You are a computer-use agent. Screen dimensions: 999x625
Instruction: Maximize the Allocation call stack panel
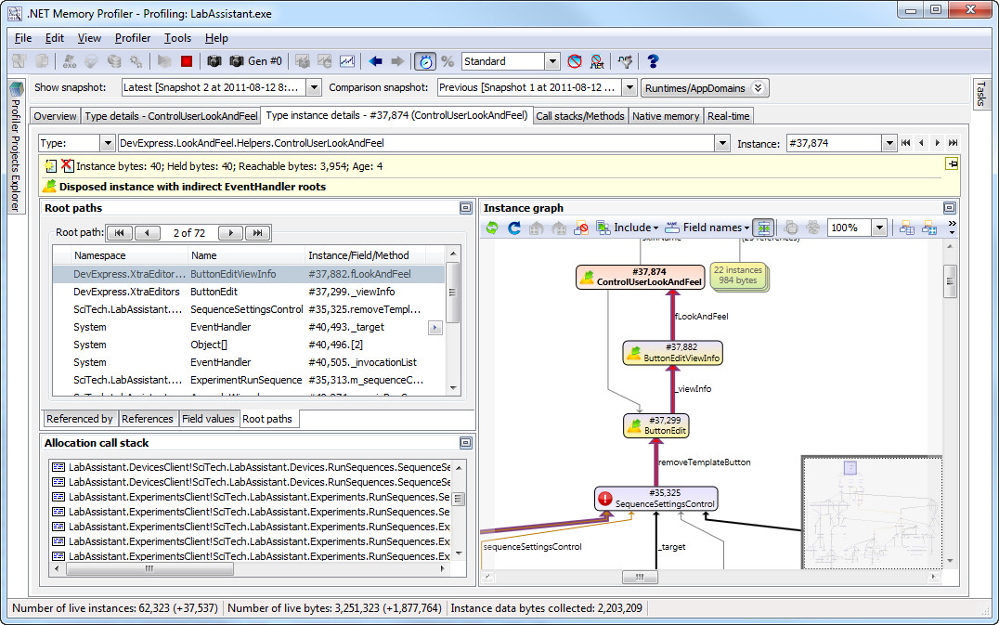tap(466, 443)
